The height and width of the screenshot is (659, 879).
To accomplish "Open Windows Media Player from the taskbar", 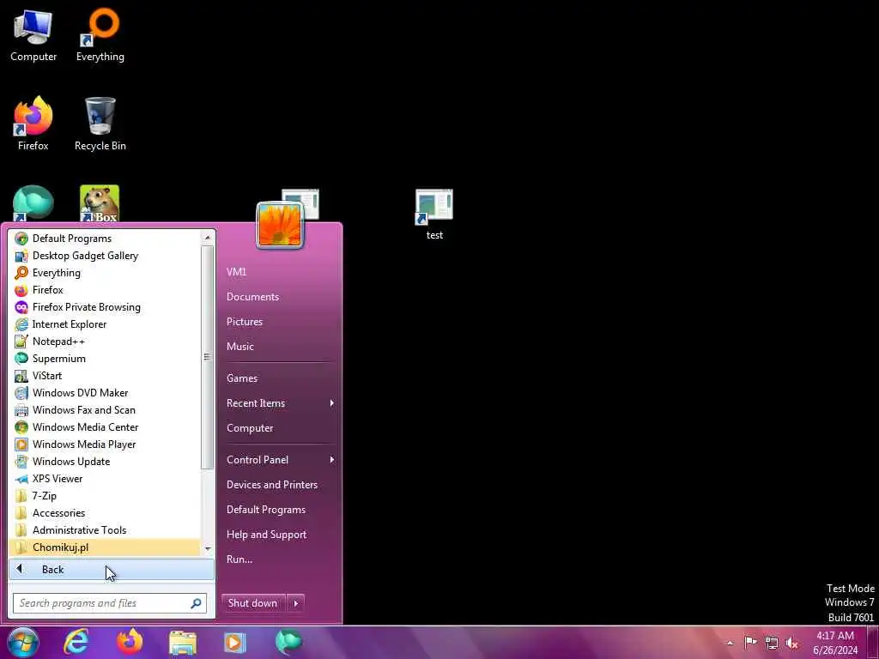I will pyautogui.click(x=234, y=642).
